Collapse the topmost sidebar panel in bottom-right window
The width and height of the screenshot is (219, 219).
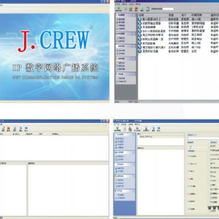point(134,135)
